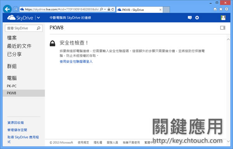Viewport: 233px width, 149px height.
Task: Open a new blank browser tab
Action: tap(166, 10)
